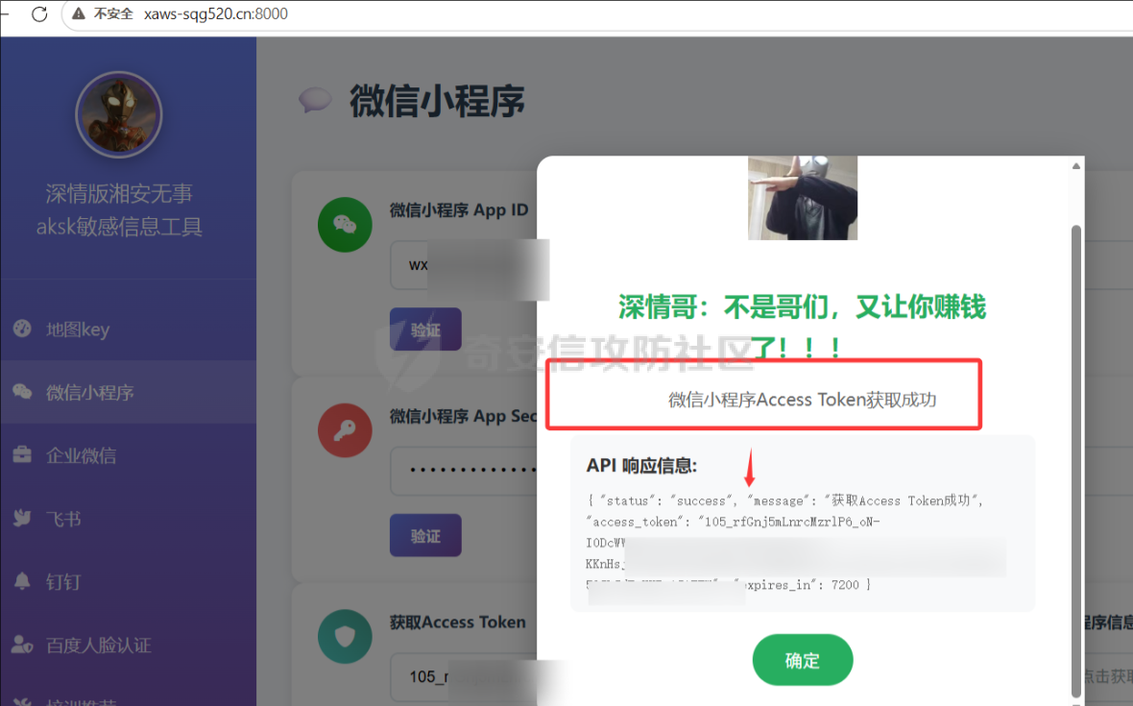Select the 获取Access Token card label
The image size is (1133, 706).
tap(457, 622)
